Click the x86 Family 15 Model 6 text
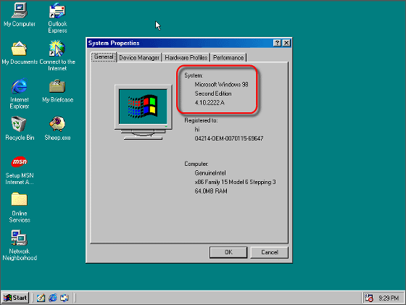Screen dimensions: 406x305 tap(235, 182)
